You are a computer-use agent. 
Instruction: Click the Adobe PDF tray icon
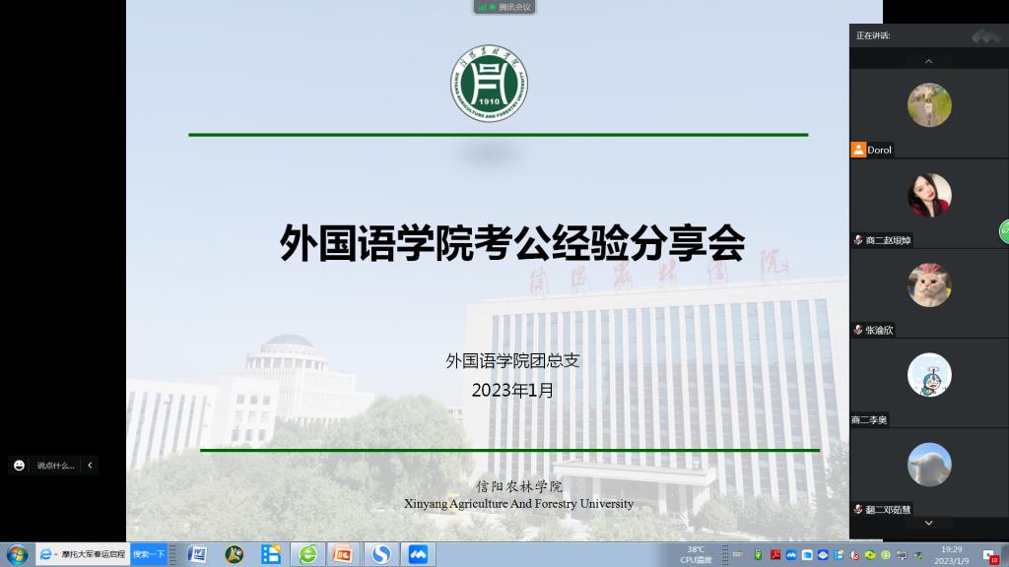tap(775, 555)
